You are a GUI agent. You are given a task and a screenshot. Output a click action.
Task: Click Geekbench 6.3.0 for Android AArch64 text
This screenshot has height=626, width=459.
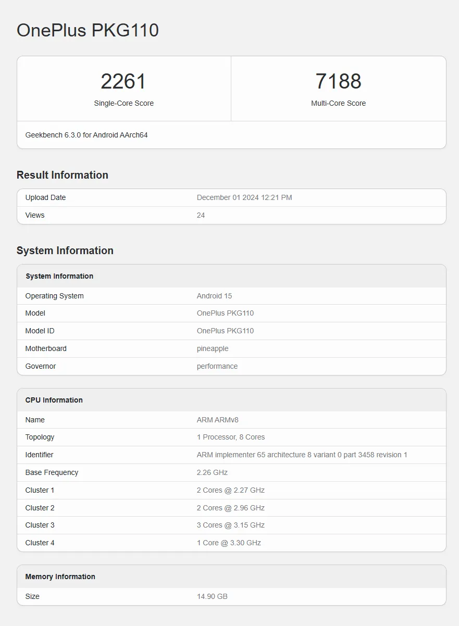86,135
